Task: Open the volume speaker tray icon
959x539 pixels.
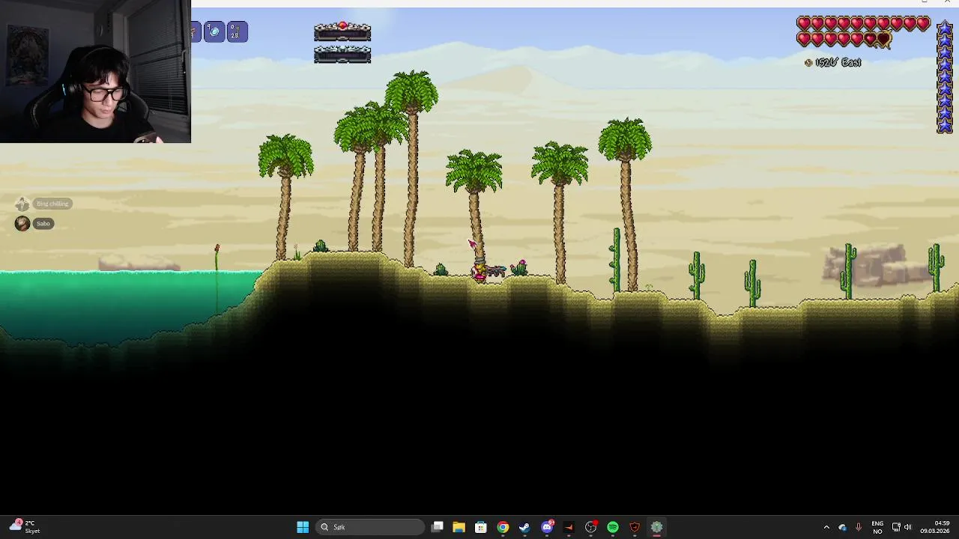Action: pyautogui.click(x=908, y=527)
